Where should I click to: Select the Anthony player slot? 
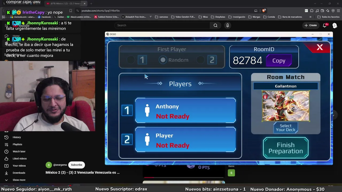click(185, 110)
